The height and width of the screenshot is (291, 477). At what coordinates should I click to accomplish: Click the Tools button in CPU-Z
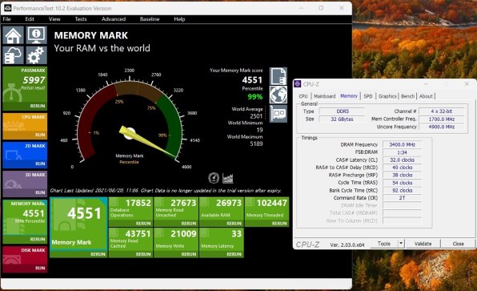point(384,244)
